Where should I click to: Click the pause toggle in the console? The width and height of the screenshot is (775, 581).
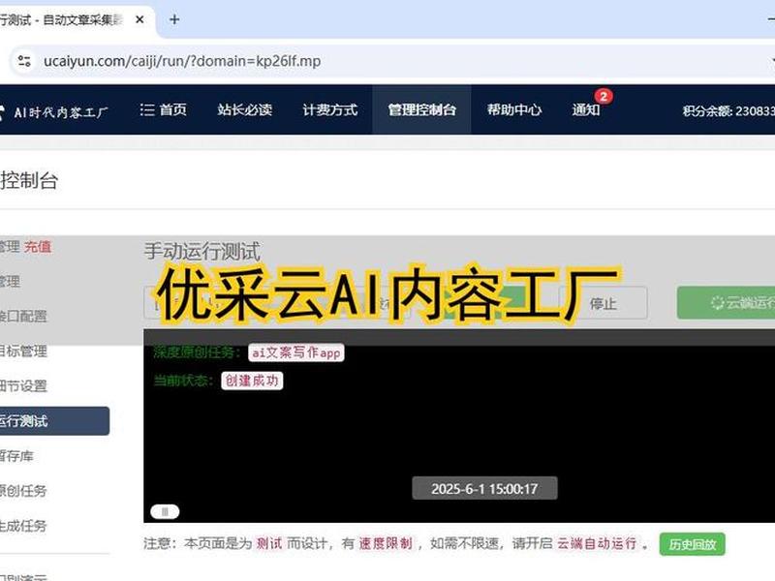(x=165, y=512)
